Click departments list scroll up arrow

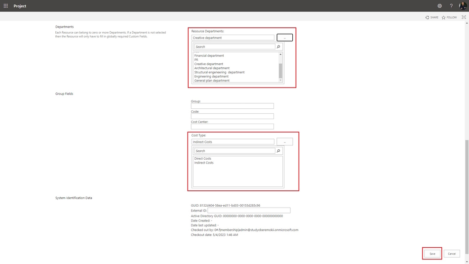(280, 54)
